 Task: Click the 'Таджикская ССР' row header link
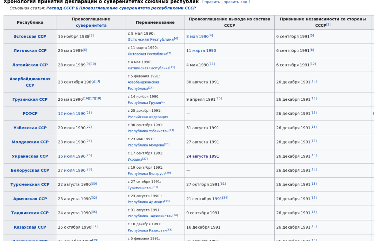click(30, 213)
